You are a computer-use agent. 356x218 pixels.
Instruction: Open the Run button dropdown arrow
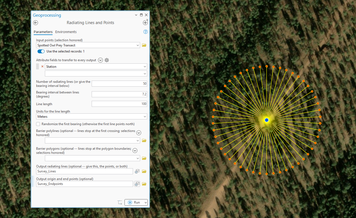point(146,202)
